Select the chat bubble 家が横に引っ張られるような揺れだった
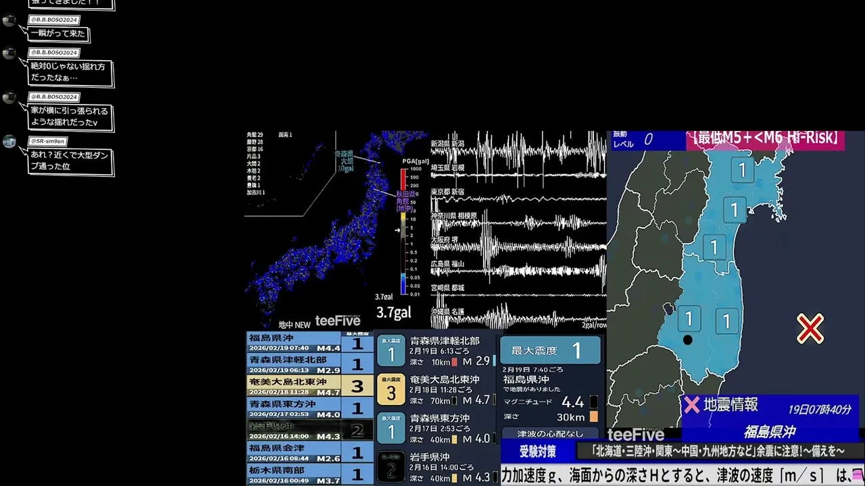The height and width of the screenshot is (486, 865). (x=70, y=117)
